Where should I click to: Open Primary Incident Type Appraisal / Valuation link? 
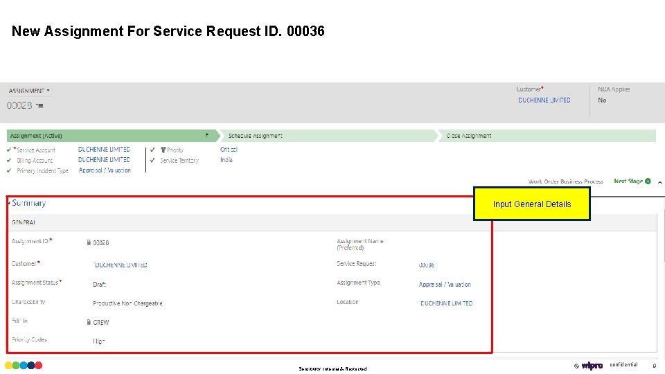coord(105,170)
